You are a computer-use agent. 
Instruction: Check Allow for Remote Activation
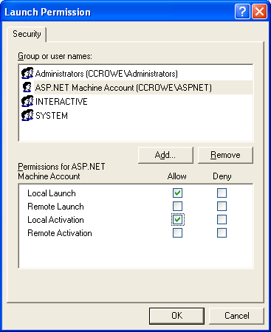[x=177, y=233]
